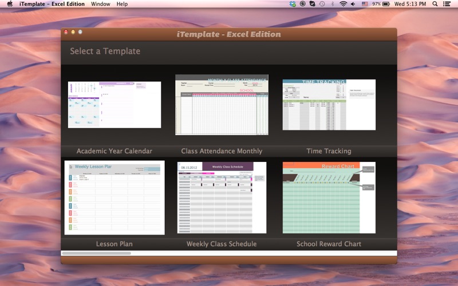Click the 'Select a Template' heading
458x286 pixels.
coord(105,51)
